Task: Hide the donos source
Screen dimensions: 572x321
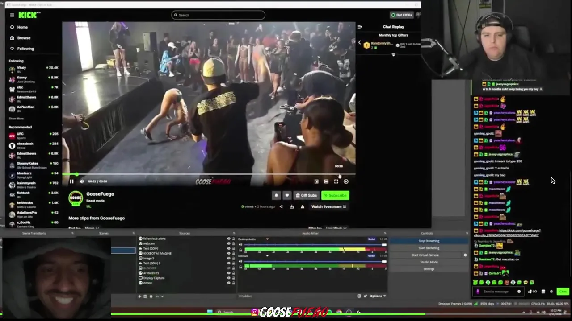Action: (x=228, y=283)
